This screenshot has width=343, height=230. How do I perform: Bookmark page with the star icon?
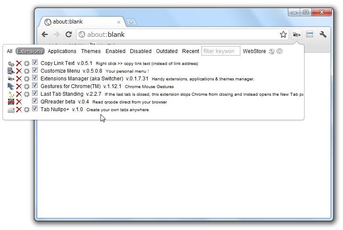click(x=283, y=34)
